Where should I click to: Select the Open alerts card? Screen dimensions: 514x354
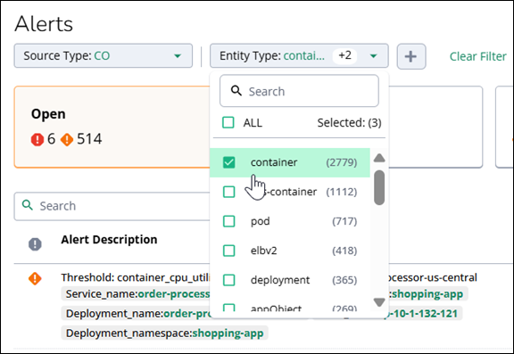(x=112, y=127)
